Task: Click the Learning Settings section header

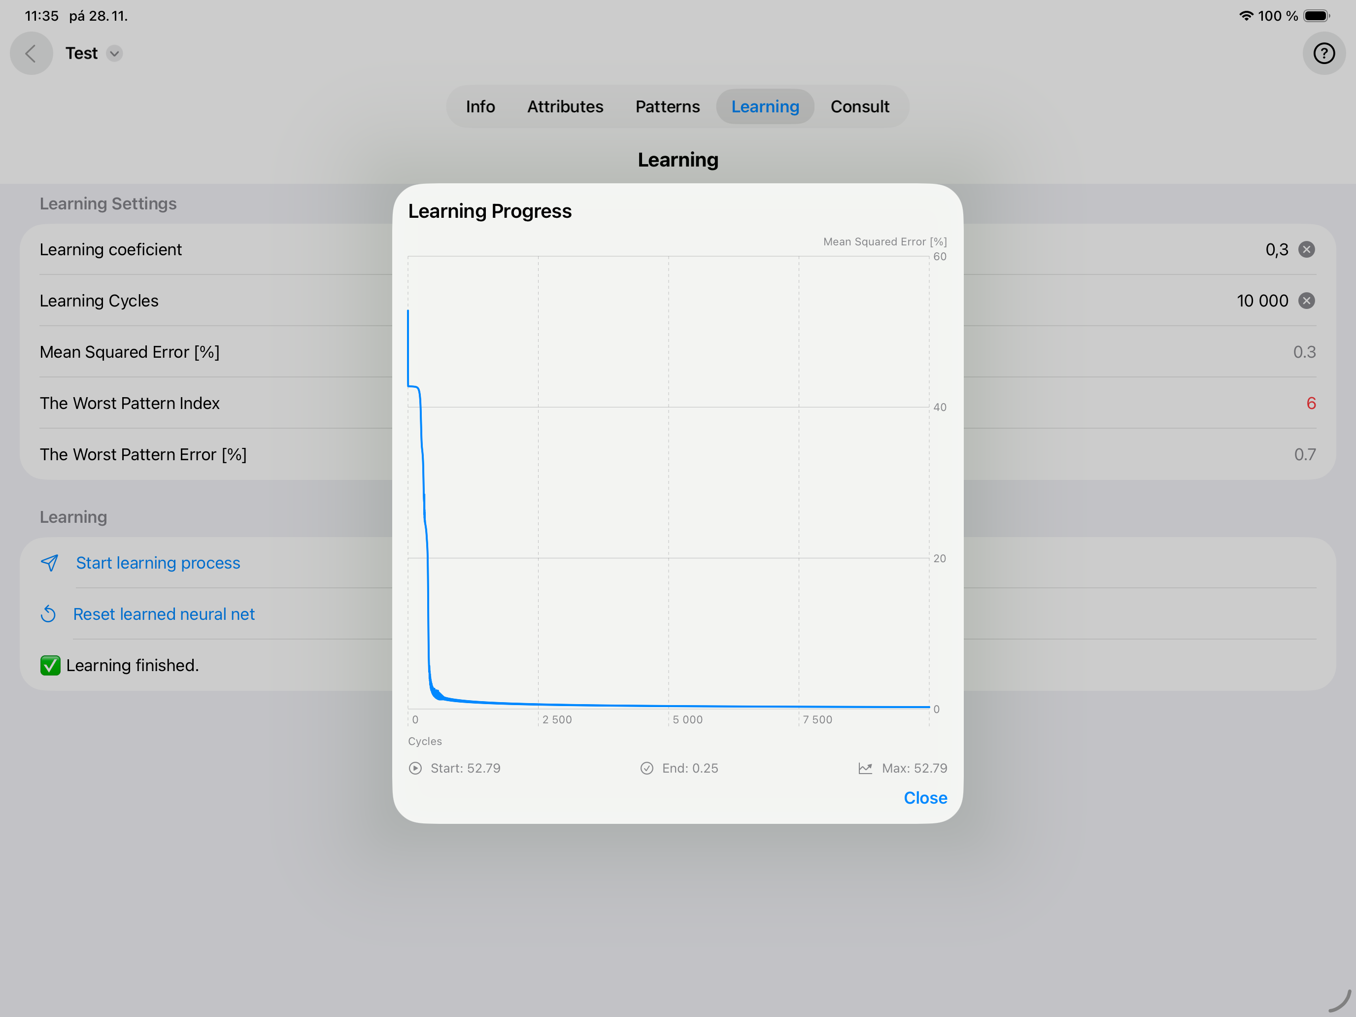Action: tap(108, 203)
